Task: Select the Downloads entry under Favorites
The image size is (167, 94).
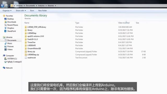Action: [x=12, y=22]
